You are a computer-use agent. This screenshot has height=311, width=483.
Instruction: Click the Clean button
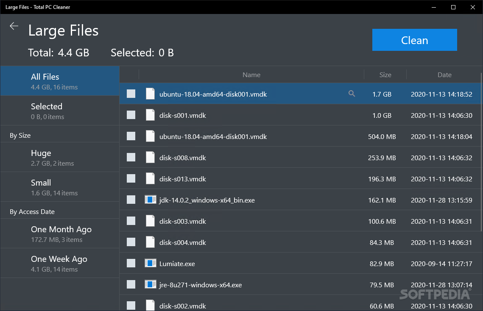[414, 40]
